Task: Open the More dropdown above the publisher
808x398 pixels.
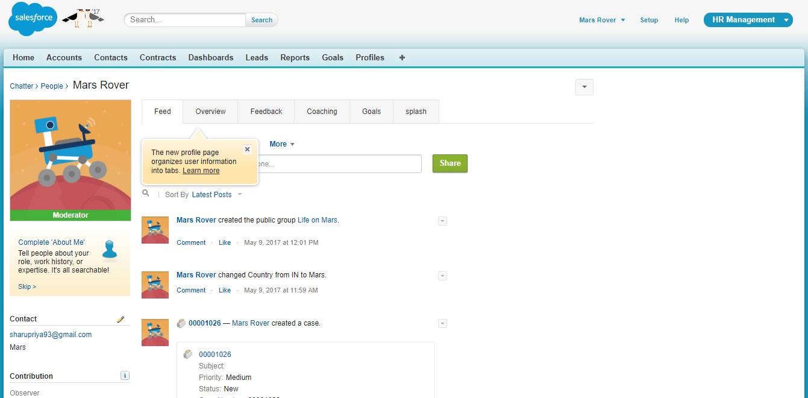Action: tap(281, 144)
